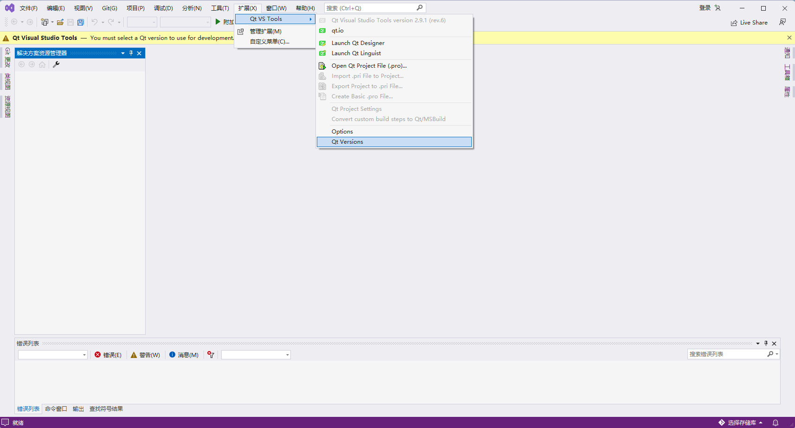Open the 选择存储库 repository dropdown
This screenshot has width=795, height=428.
(x=742, y=422)
